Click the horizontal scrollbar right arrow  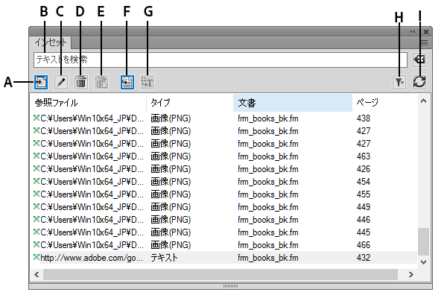pos(410,274)
